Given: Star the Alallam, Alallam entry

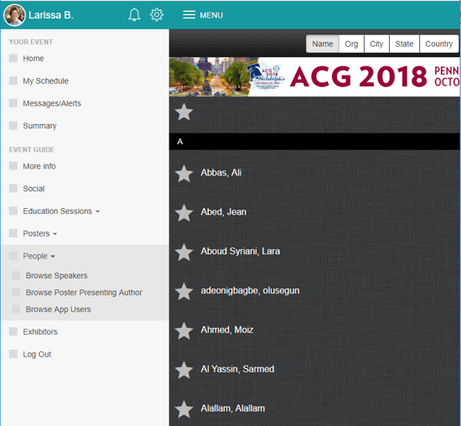Looking at the screenshot, I should pyautogui.click(x=184, y=409).
